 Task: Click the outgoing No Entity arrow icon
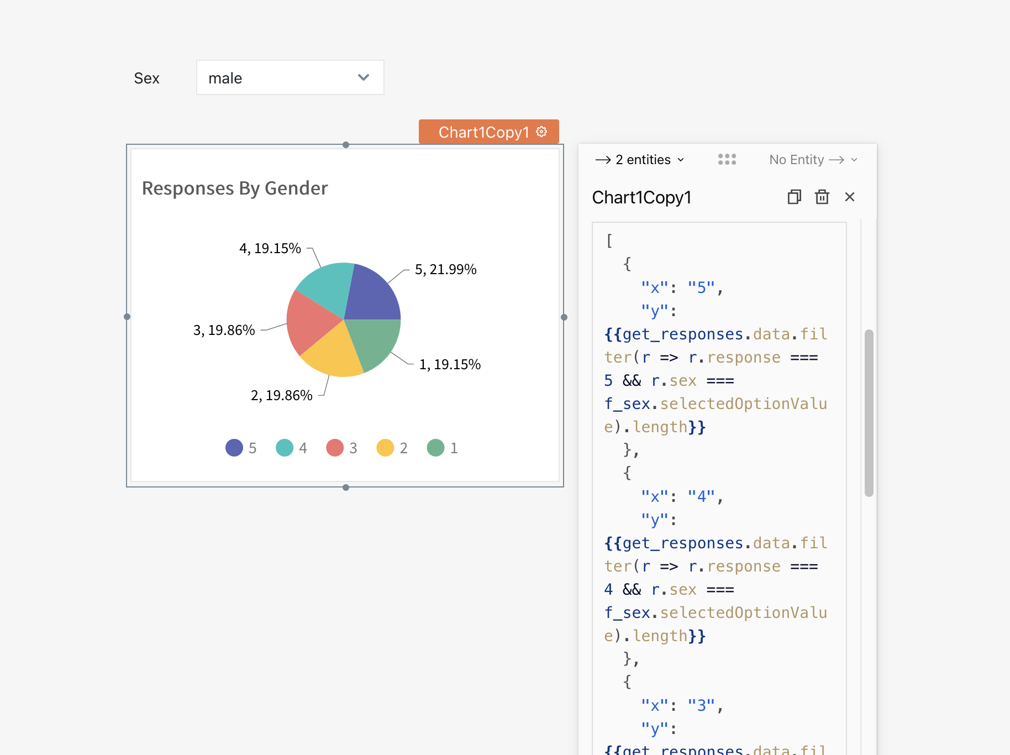[x=837, y=159]
